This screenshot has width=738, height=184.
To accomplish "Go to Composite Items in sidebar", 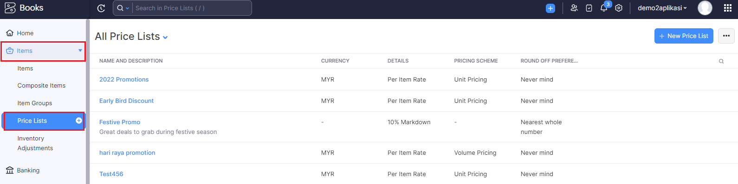I will tap(41, 86).
